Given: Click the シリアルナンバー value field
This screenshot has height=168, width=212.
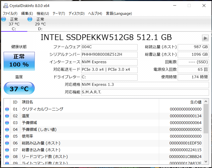Looking at the screenshot, I should 109,55.
